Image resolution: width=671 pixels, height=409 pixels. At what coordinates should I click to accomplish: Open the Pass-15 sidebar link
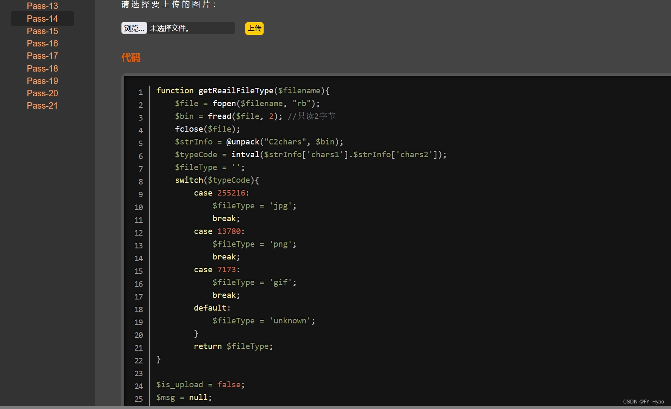(42, 31)
